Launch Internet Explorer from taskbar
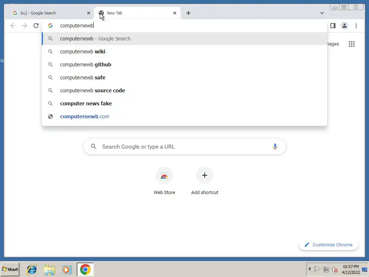Viewport: 369px width, 277px height. [x=32, y=269]
